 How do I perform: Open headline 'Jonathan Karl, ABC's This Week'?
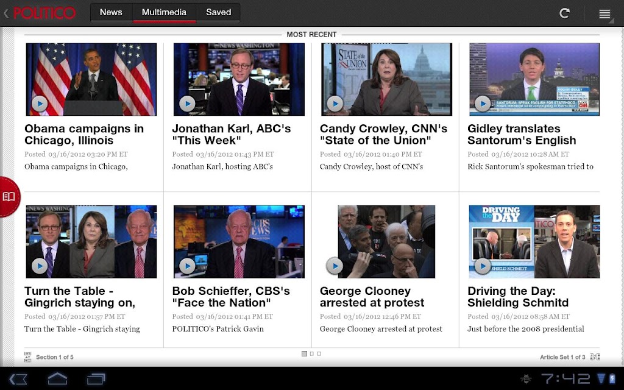click(x=231, y=135)
